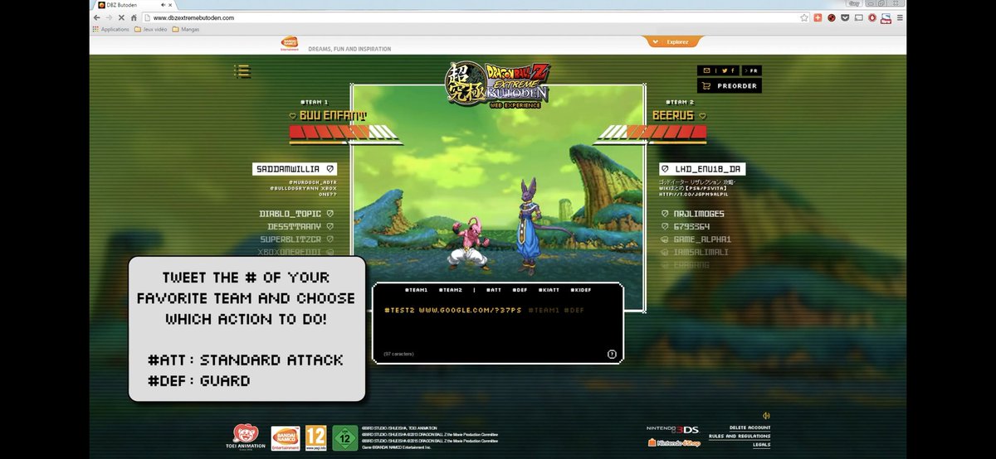Click the browser home icon
The width and height of the screenshot is (996, 459).
[134, 17]
